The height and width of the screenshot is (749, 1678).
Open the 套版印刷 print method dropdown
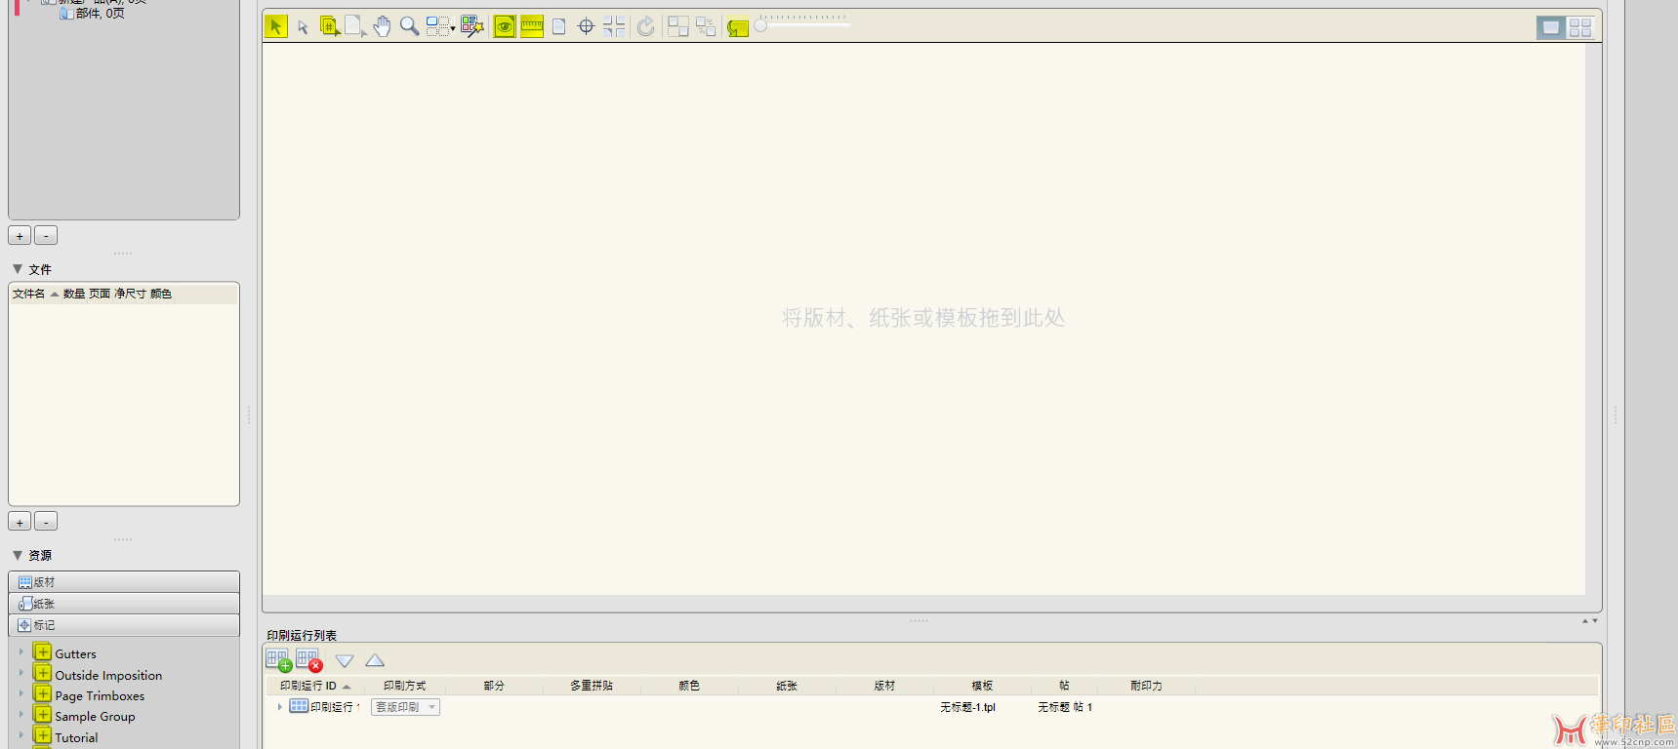(x=405, y=707)
